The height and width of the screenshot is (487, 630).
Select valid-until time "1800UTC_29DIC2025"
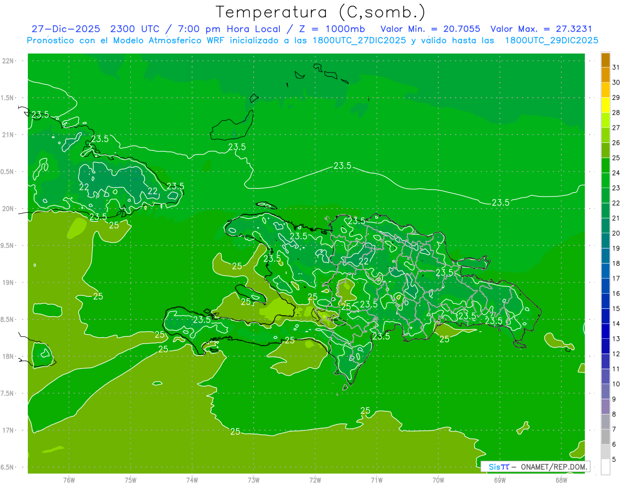(551, 40)
